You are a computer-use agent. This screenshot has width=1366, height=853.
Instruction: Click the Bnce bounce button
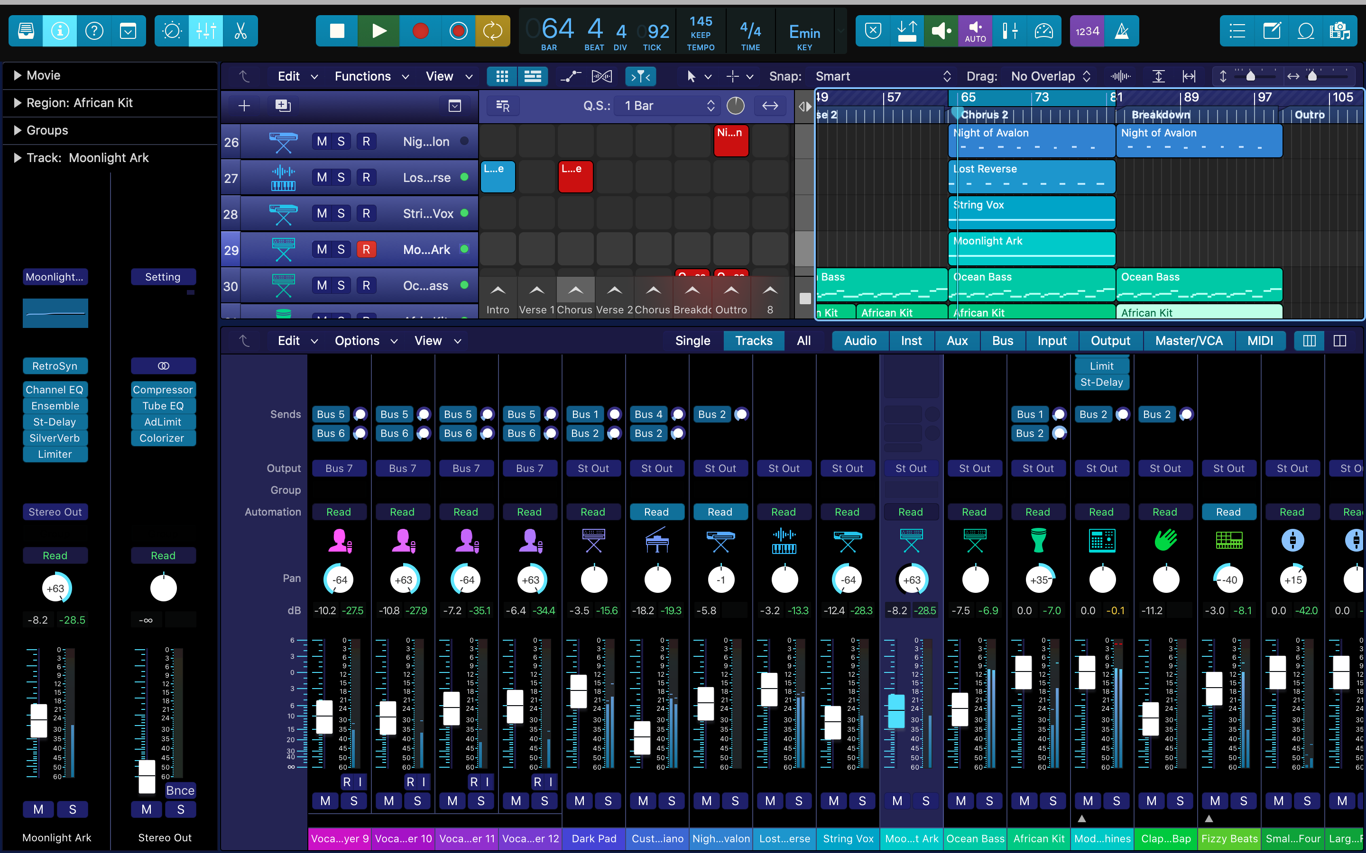[x=180, y=790]
